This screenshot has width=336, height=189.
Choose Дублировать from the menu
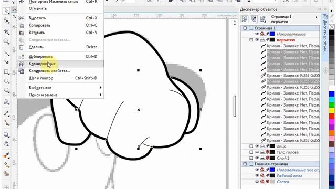point(60,56)
